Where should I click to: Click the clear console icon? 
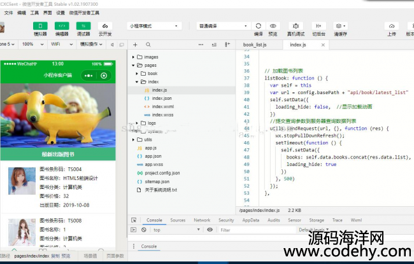point(144,230)
